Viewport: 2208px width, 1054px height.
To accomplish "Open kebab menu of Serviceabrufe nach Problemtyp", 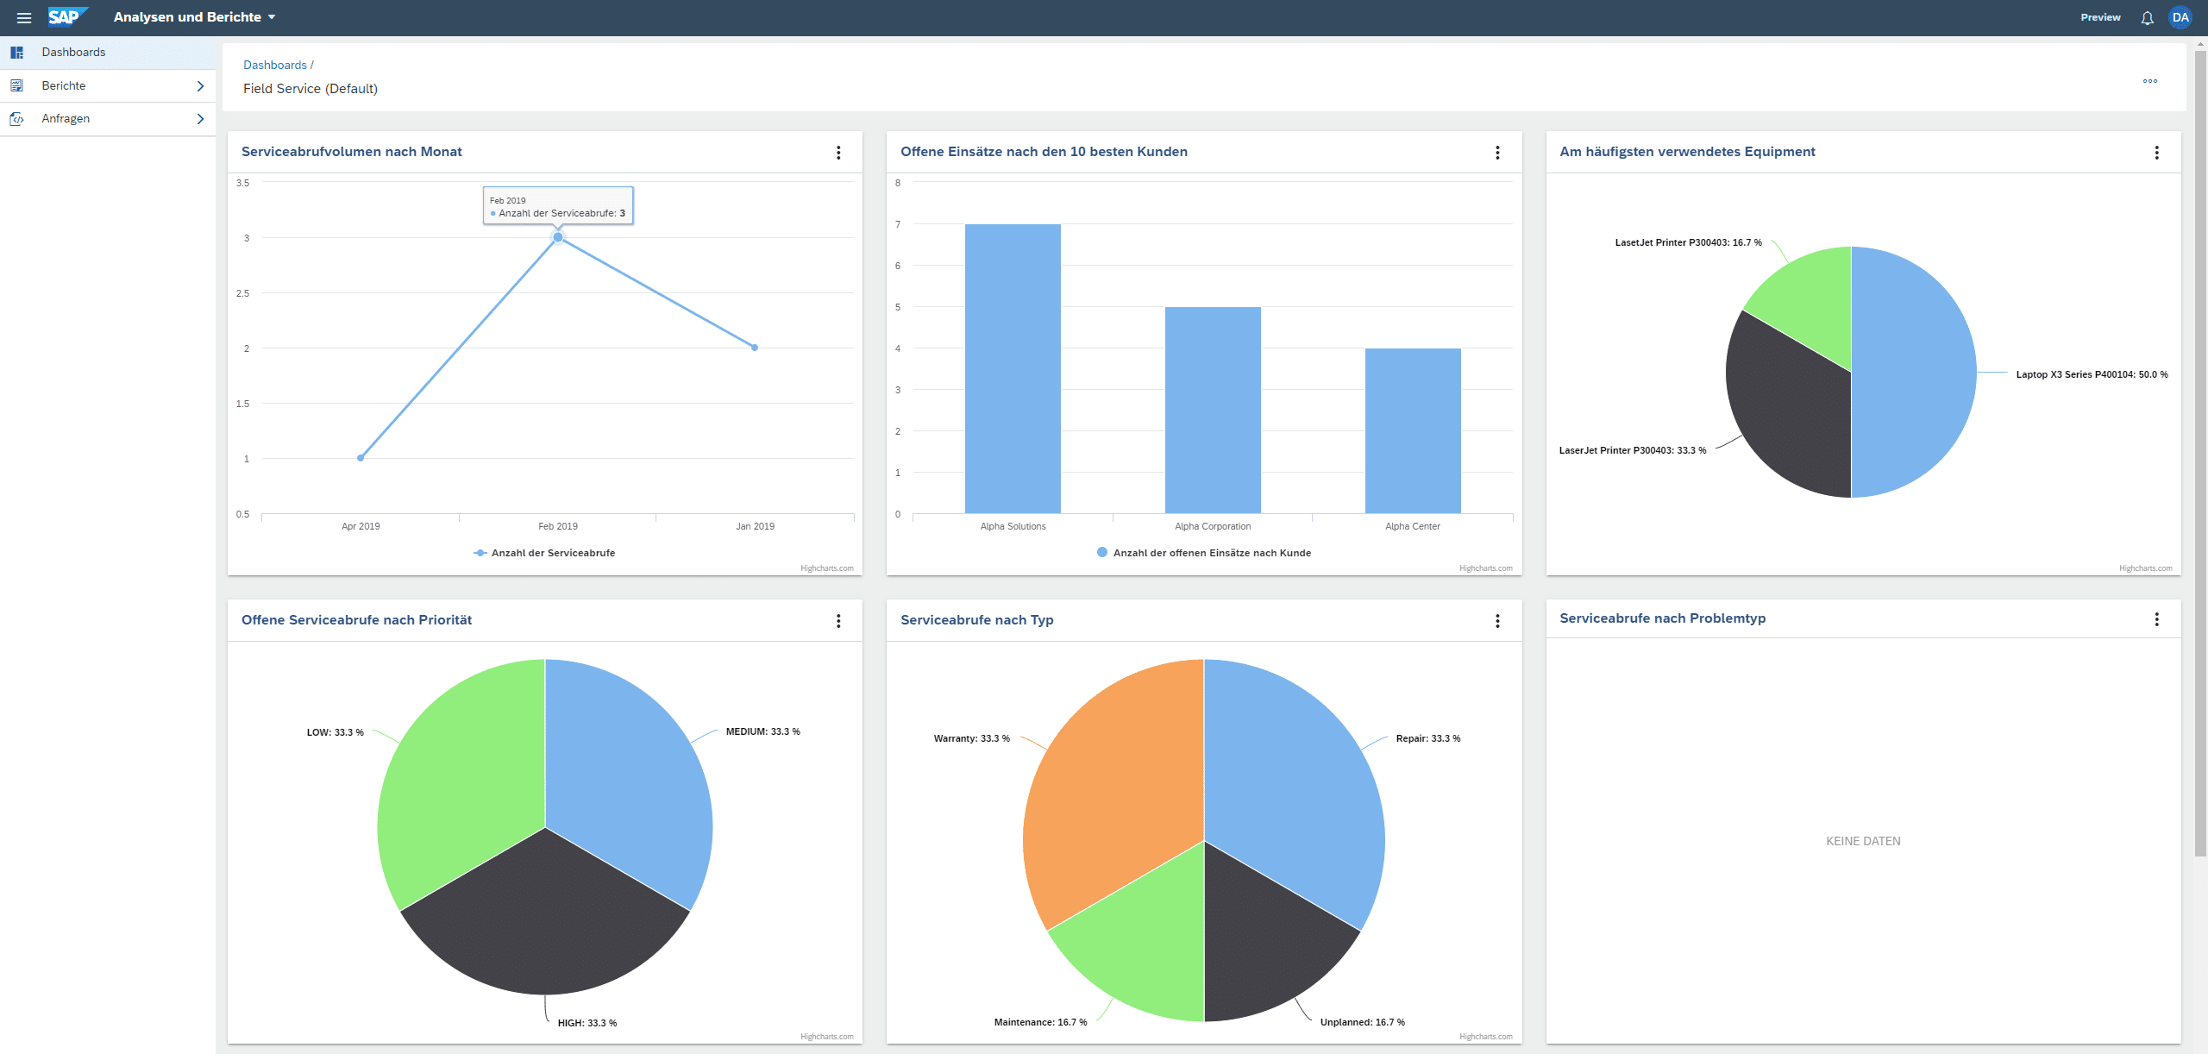I will pyautogui.click(x=2156, y=619).
